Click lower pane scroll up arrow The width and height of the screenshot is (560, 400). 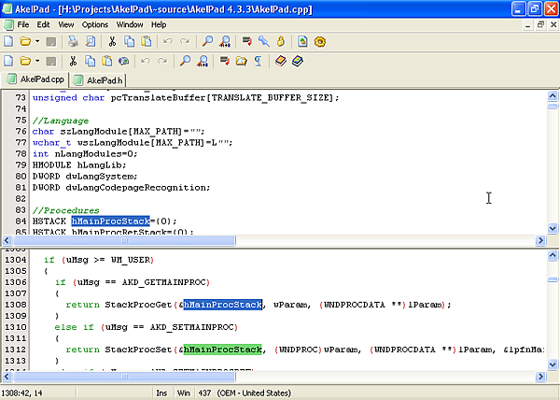pos(553,255)
